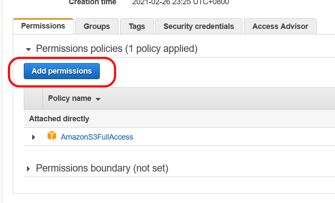Click the empty header cell left of Policy name
The height and width of the screenshot is (203, 335).
pyautogui.click(x=33, y=98)
